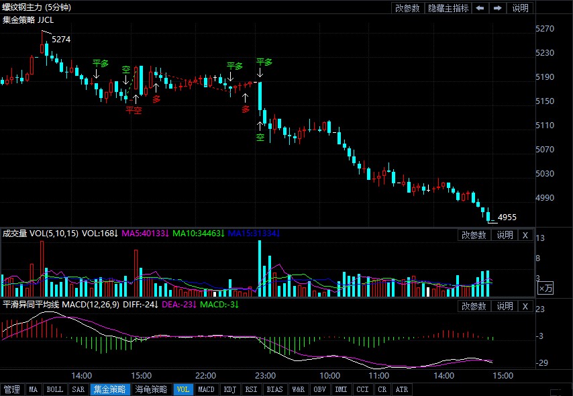This screenshot has width=573, height=396.
Task: Click the 平多 signal marker near 23:00
Action: (264, 62)
